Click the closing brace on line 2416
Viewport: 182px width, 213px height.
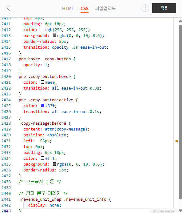[20, 53]
